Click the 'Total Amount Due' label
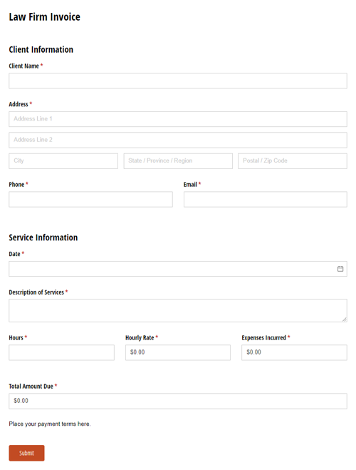 [31, 387]
